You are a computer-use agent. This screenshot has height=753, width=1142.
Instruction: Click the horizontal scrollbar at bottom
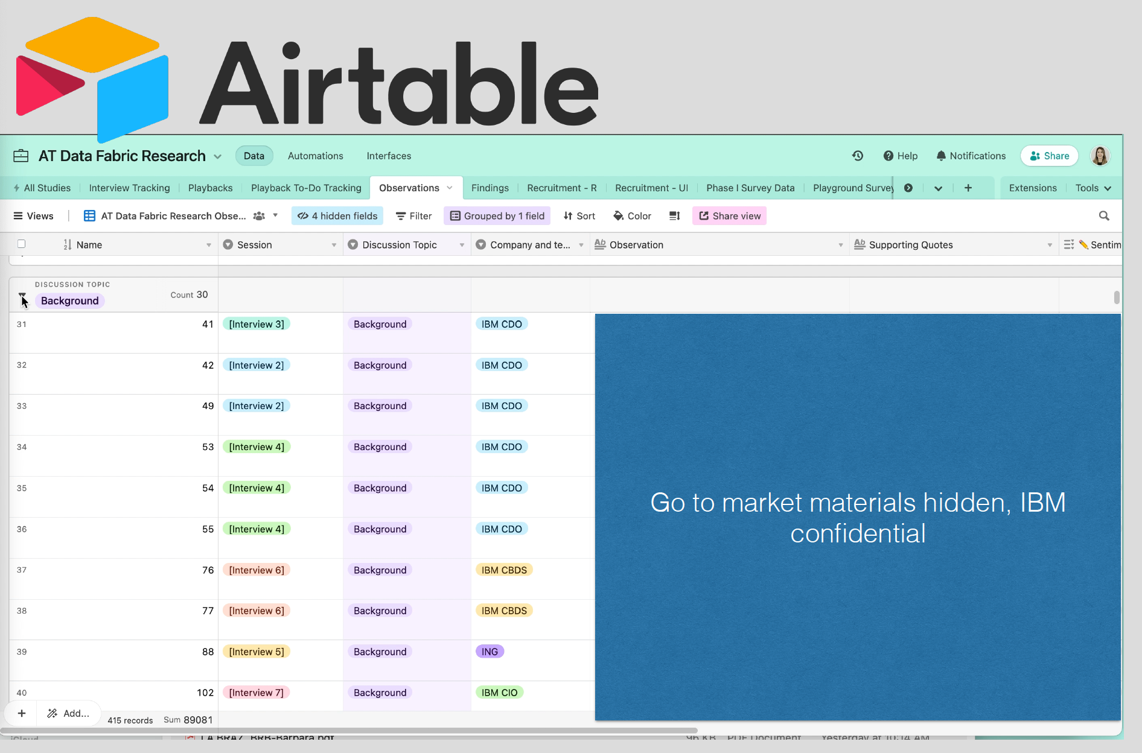point(349,731)
